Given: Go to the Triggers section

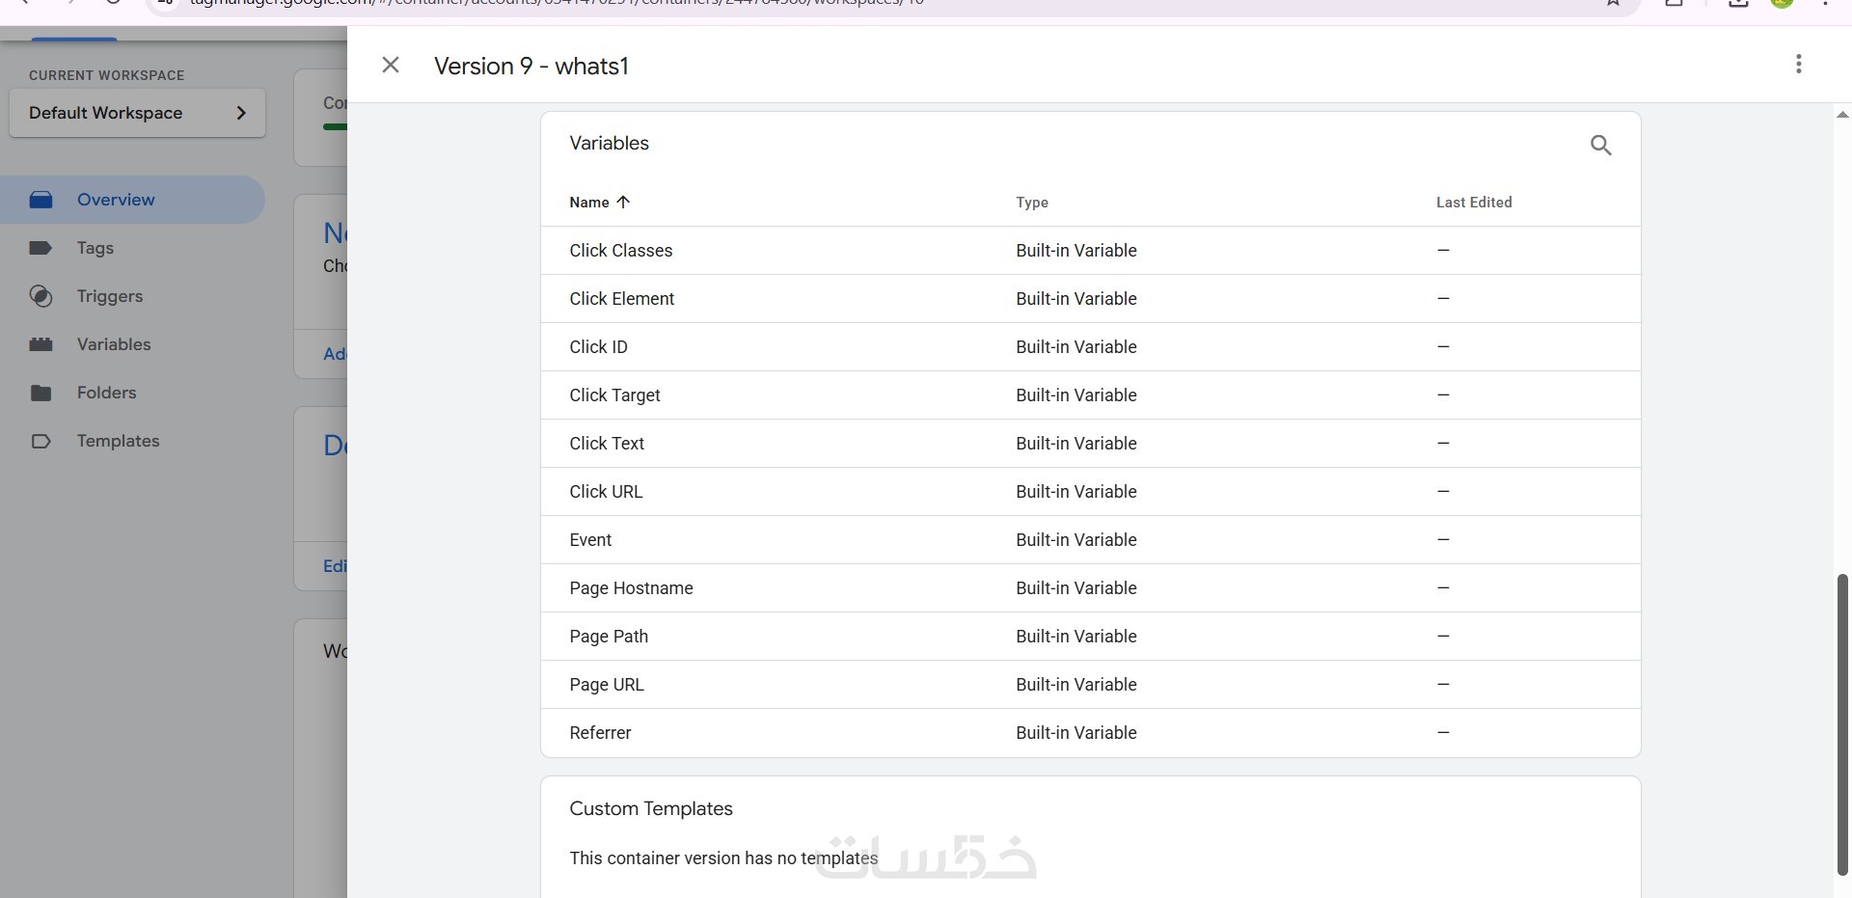Looking at the screenshot, I should point(110,296).
